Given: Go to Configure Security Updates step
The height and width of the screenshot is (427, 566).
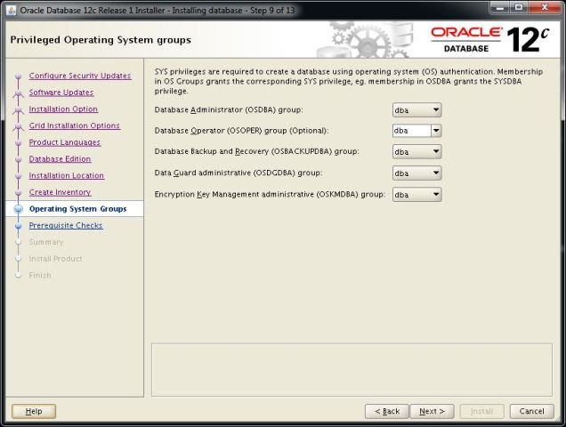Looking at the screenshot, I should [80, 76].
